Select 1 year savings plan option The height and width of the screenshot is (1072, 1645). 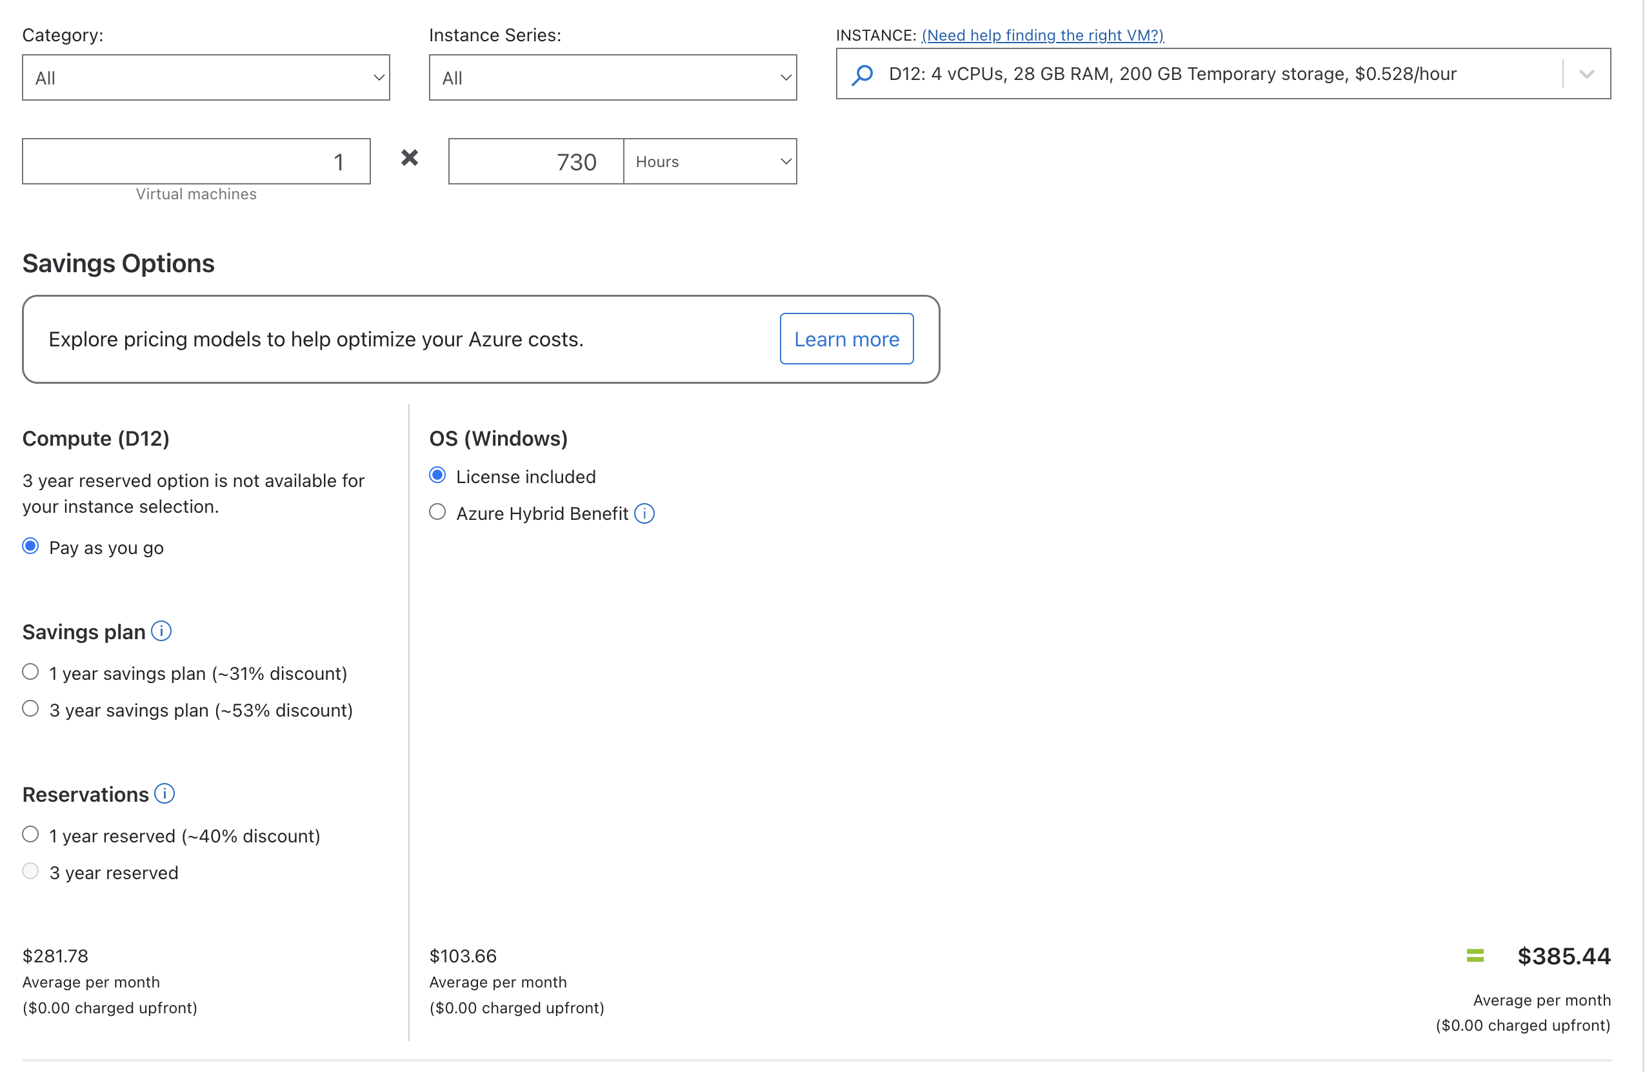tap(30, 672)
